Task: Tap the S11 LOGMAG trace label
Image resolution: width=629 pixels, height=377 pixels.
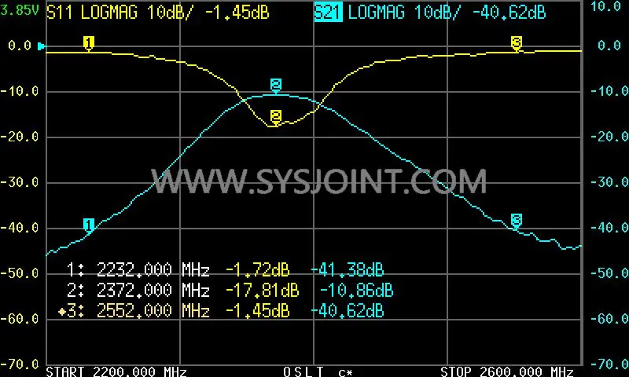Action: (92, 13)
